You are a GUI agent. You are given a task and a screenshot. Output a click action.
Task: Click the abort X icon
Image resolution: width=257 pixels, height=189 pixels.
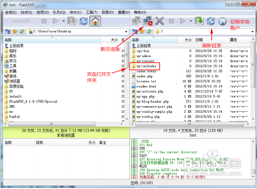click(160, 21)
